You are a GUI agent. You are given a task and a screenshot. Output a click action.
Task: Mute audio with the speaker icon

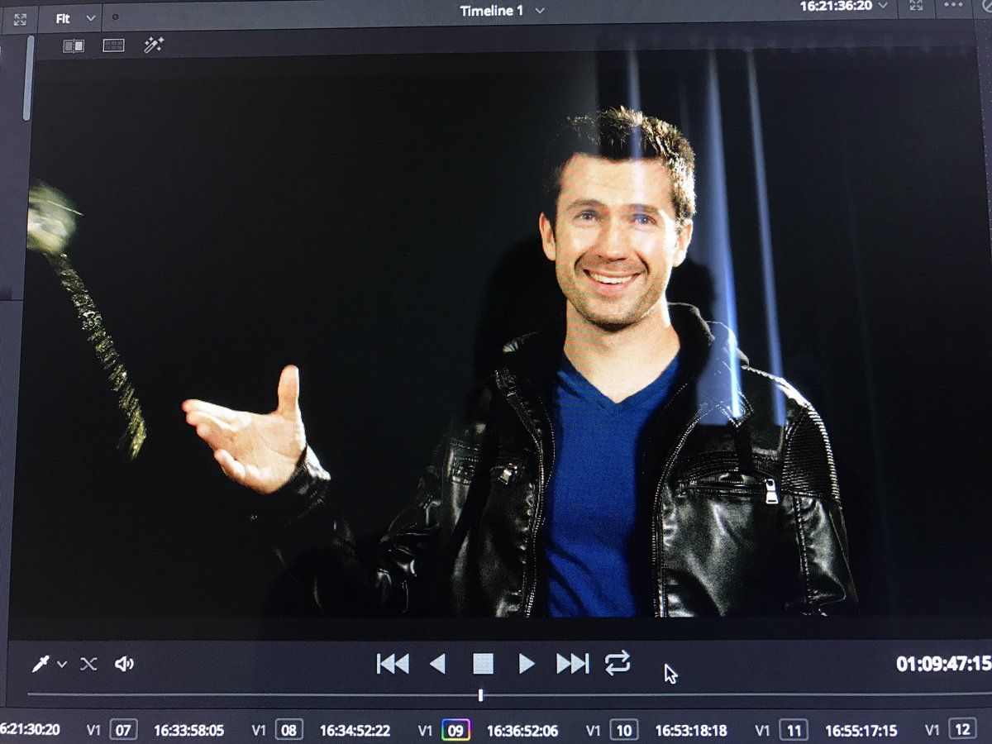[125, 663]
